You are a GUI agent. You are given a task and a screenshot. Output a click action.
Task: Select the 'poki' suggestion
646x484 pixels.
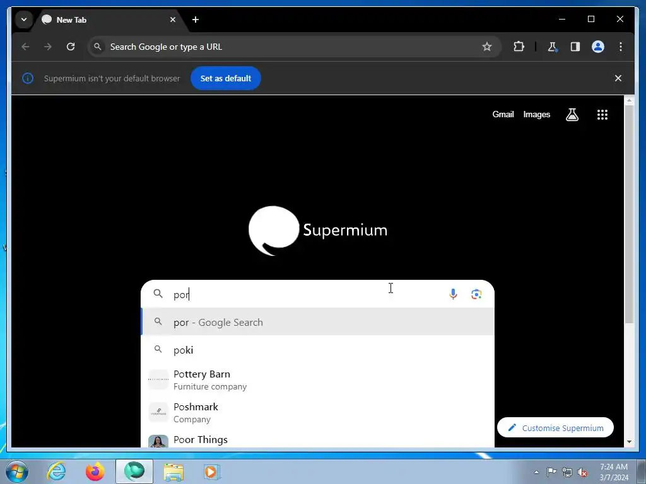[x=317, y=349]
